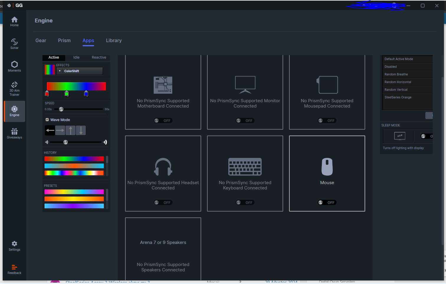Select the blue gradient color stop

[x=86, y=94]
